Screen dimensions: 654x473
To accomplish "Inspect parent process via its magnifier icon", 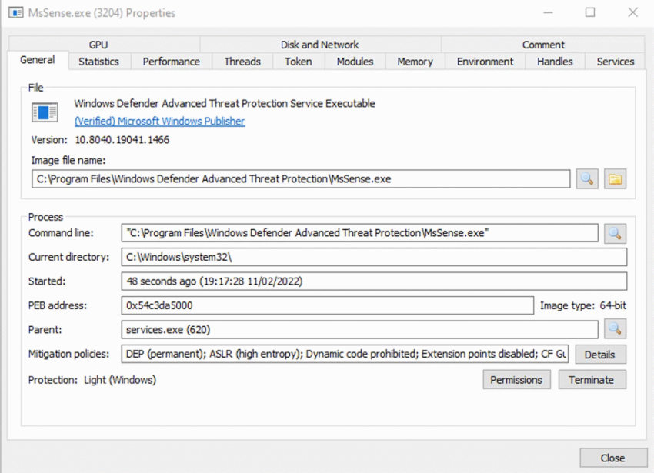I will (616, 330).
